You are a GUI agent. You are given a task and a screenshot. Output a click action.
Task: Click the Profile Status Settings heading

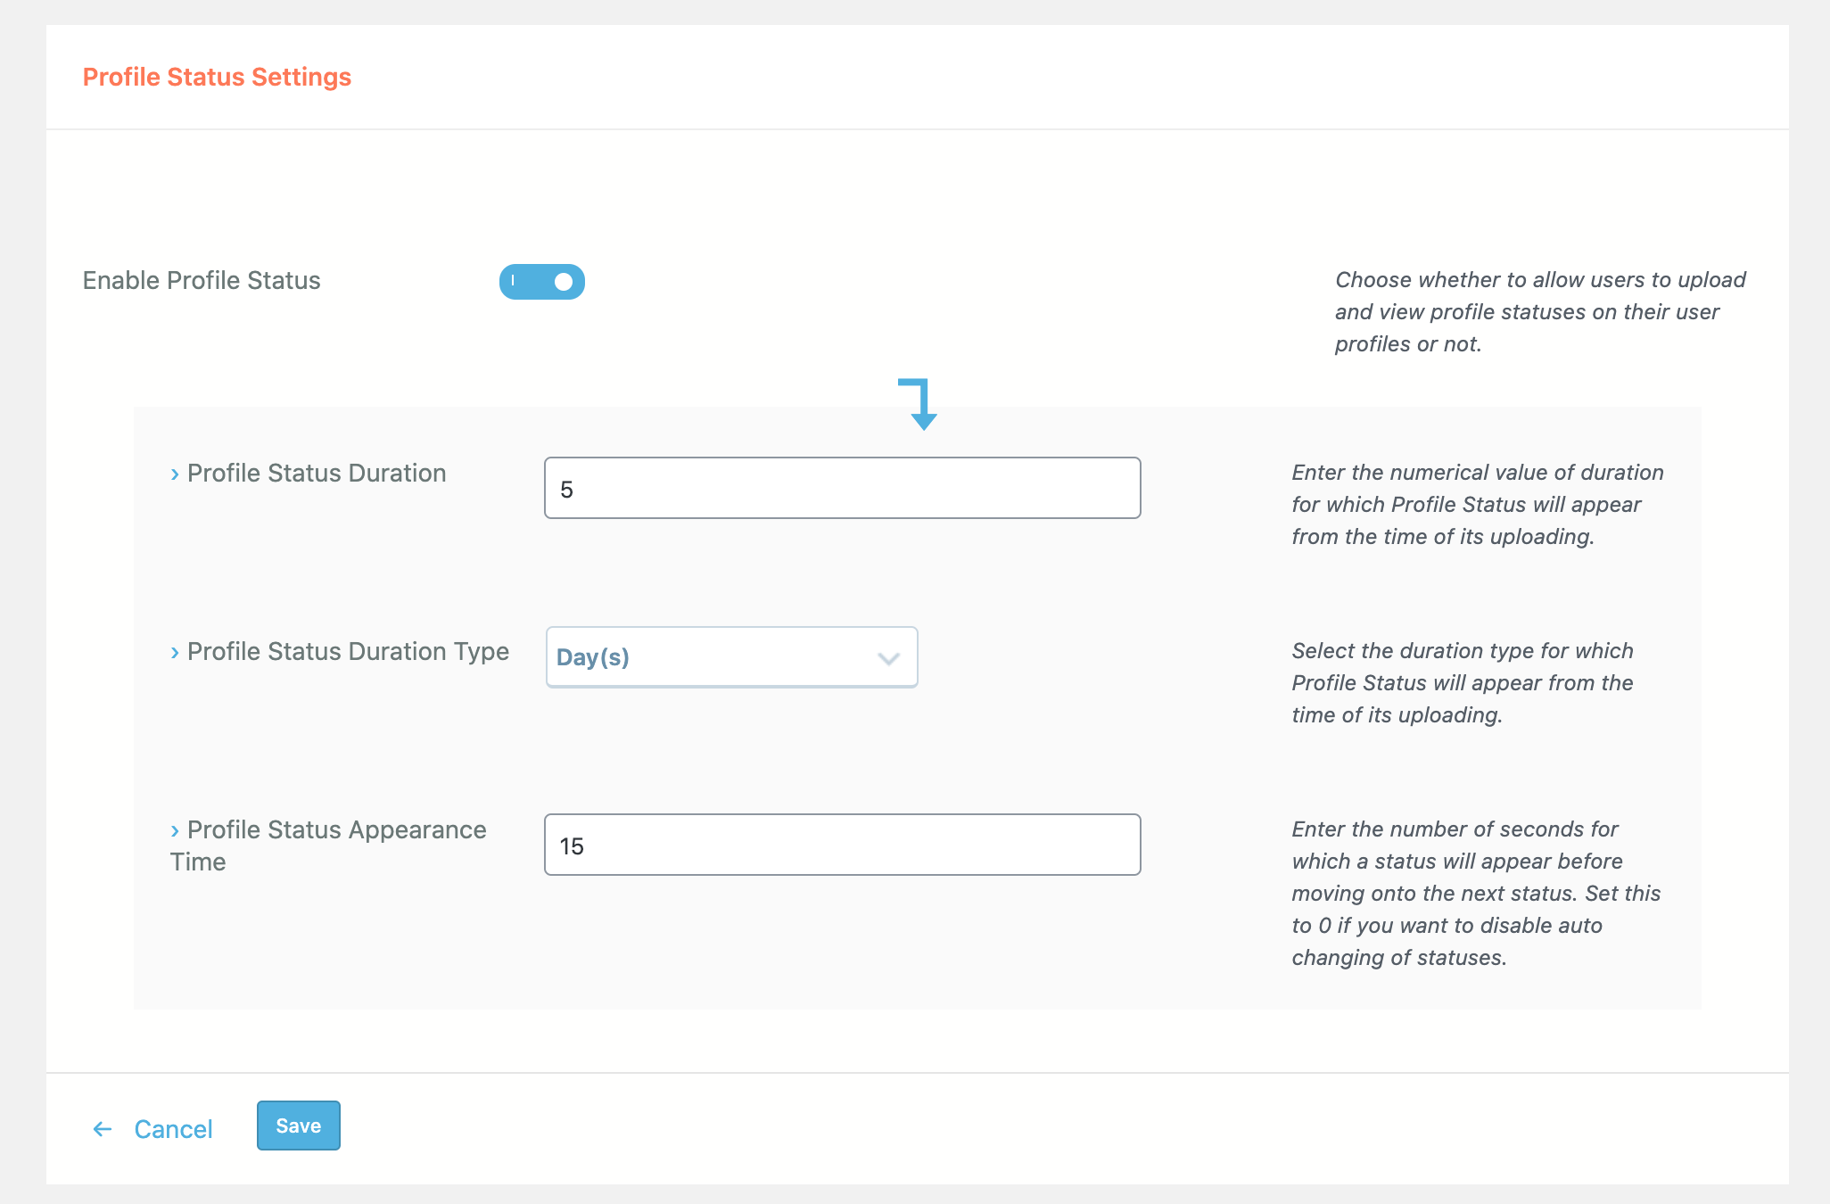point(217,77)
